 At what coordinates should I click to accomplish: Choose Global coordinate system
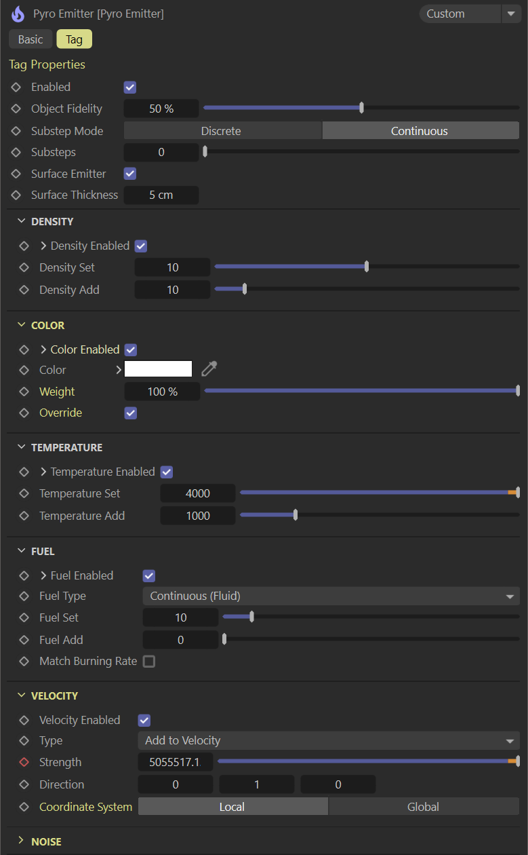coord(423,807)
